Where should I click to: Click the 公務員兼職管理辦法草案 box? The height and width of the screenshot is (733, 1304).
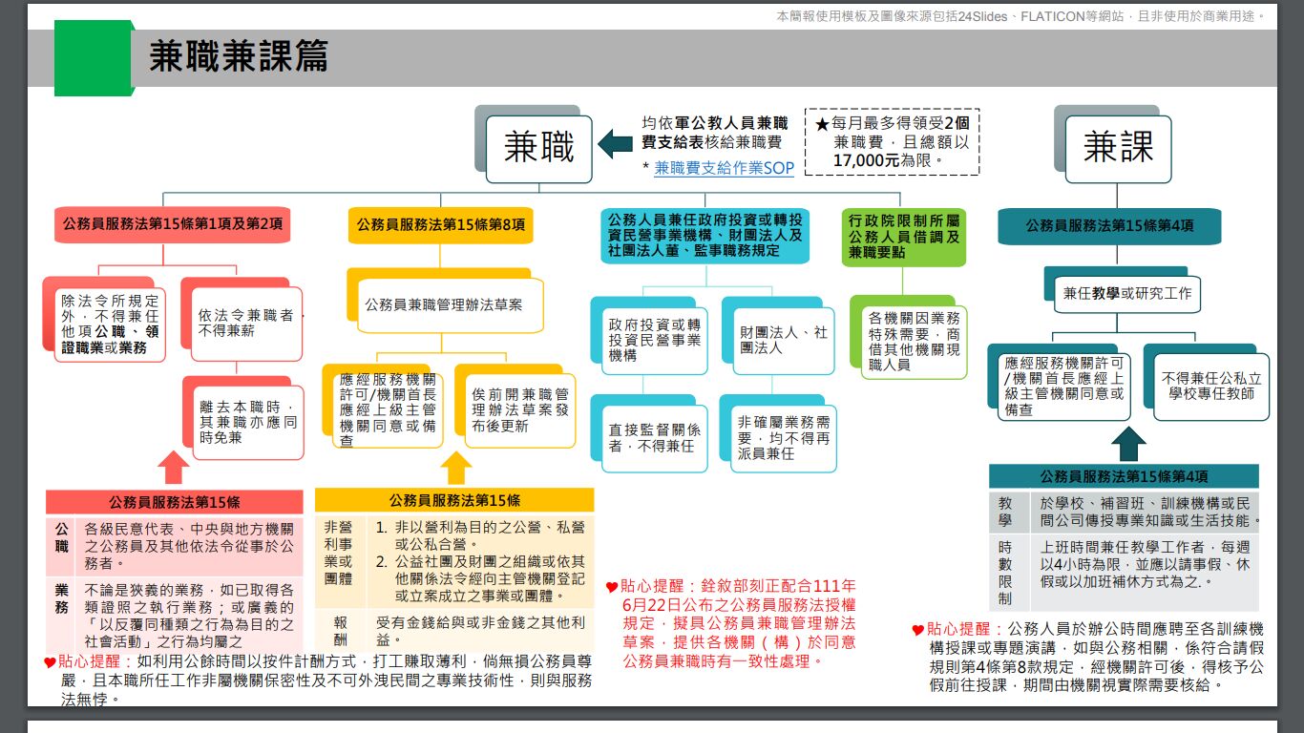tap(444, 305)
